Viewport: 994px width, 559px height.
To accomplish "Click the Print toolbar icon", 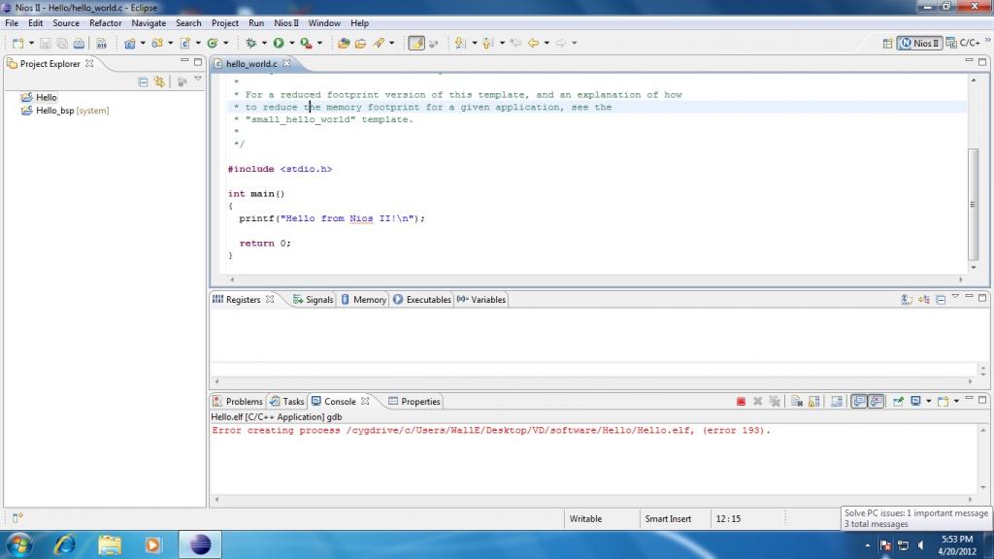I will coord(79,43).
